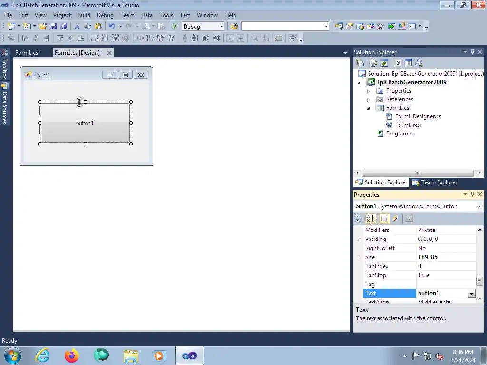Screen dimensions: 487x365
Task: Open the Build menu
Action: (x=84, y=15)
